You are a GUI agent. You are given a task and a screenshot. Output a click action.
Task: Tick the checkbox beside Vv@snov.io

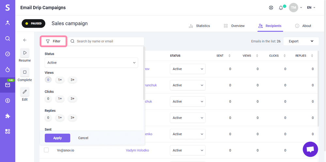click(46, 150)
